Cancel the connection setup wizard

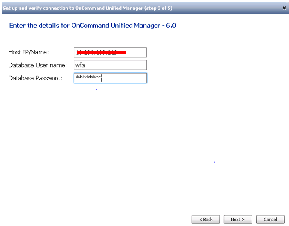tap(270, 219)
